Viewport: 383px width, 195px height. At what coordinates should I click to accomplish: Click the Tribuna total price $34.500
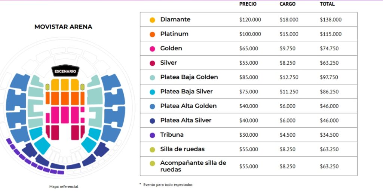click(329, 135)
